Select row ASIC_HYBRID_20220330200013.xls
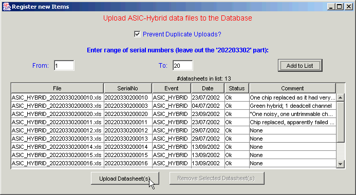Viewport: 356px width, 195px height. pyautogui.click(x=174, y=139)
